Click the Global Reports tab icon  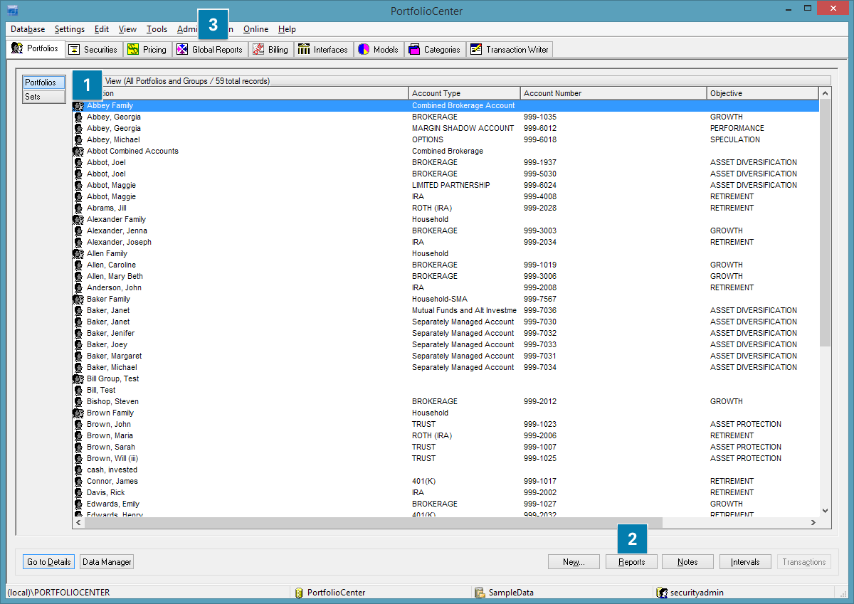click(x=182, y=49)
